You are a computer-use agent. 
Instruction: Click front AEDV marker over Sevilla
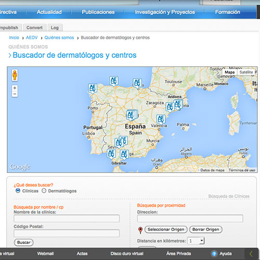click(x=119, y=143)
